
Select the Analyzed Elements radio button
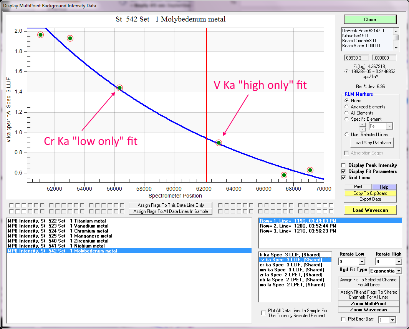[347, 107]
